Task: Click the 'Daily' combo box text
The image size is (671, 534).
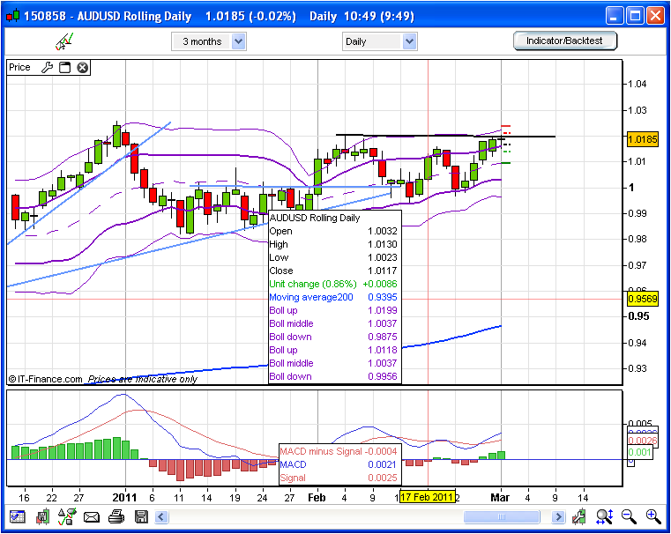Action: coord(355,41)
